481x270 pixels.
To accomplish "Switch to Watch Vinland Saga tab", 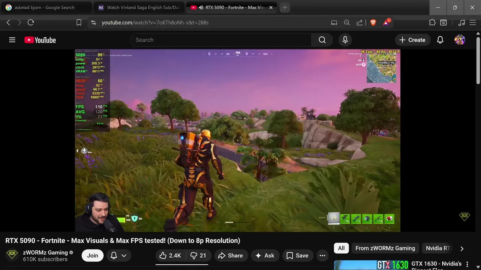I will pyautogui.click(x=140, y=7).
